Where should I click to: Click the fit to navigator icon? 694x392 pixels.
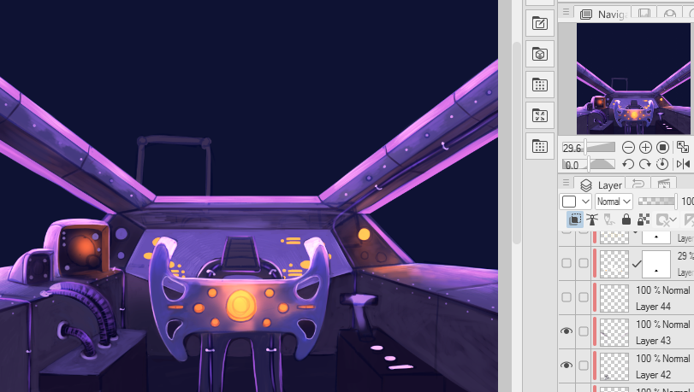coord(683,147)
